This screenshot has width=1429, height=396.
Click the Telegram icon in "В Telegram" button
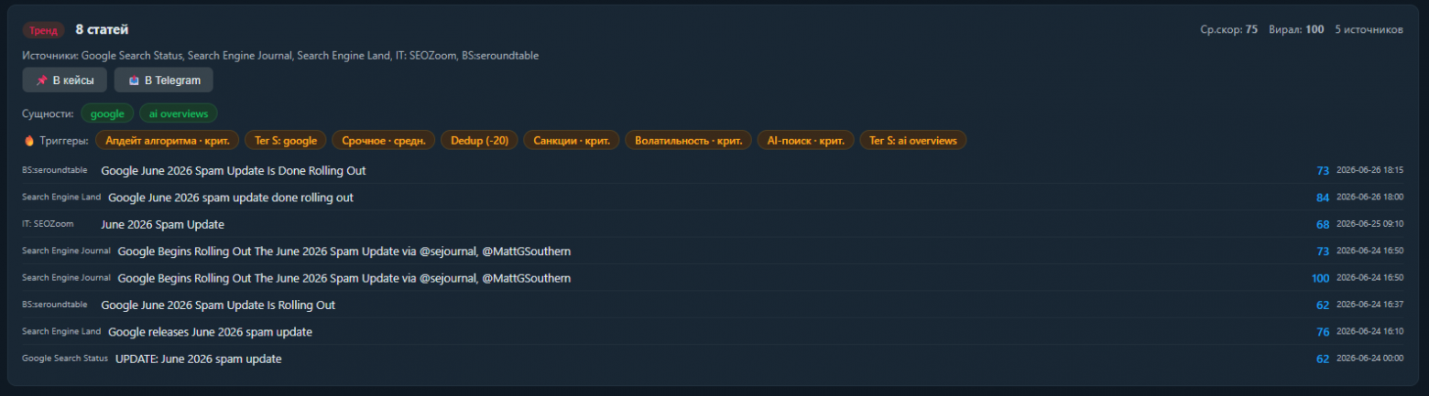[134, 80]
